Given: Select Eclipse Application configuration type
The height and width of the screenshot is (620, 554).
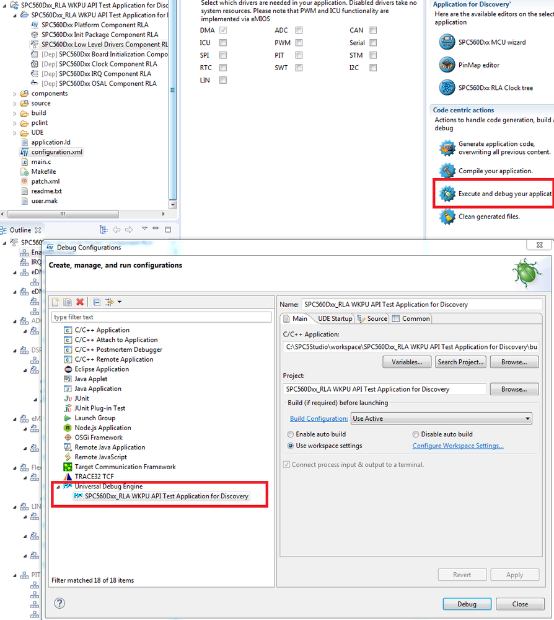Looking at the screenshot, I should click(x=97, y=369).
